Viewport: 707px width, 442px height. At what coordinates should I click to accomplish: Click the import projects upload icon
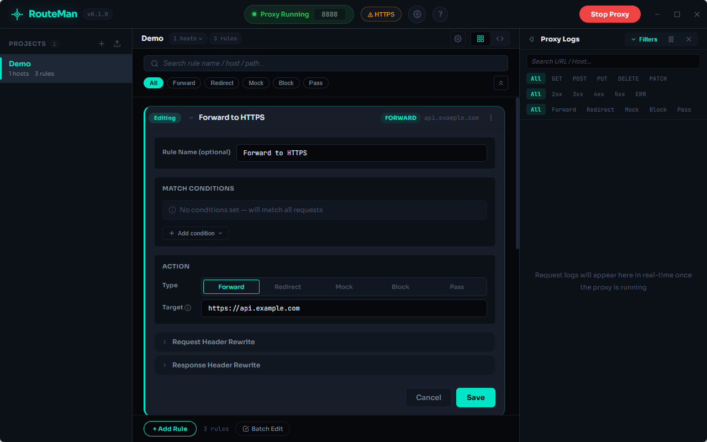click(117, 44)
